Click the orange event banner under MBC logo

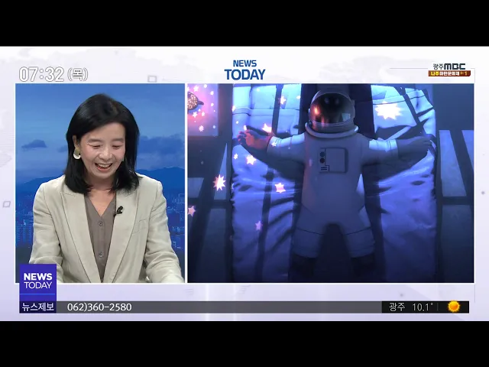(449, 73)
